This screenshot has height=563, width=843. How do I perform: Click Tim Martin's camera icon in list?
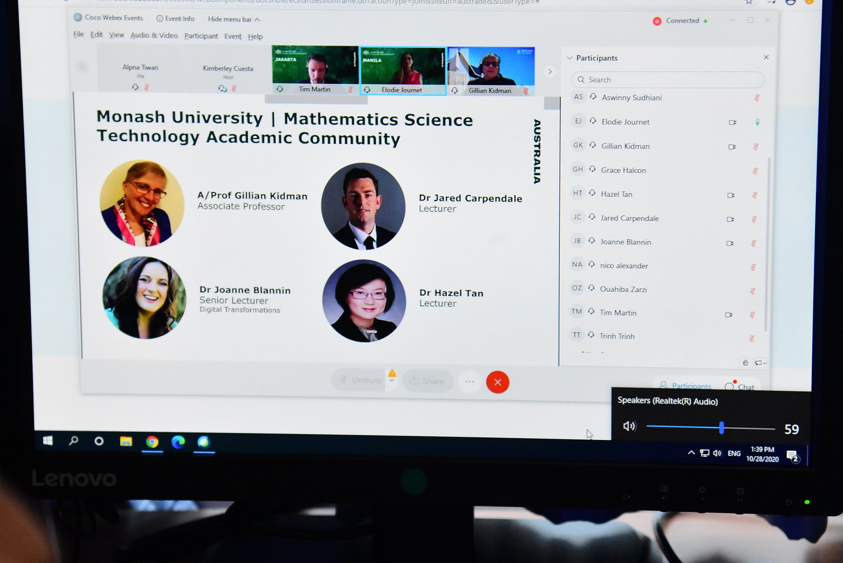tap(729, 314)
